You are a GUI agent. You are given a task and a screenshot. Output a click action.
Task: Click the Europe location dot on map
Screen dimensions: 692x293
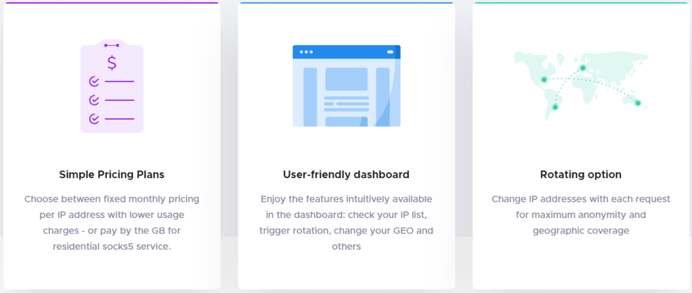point(583,68)
